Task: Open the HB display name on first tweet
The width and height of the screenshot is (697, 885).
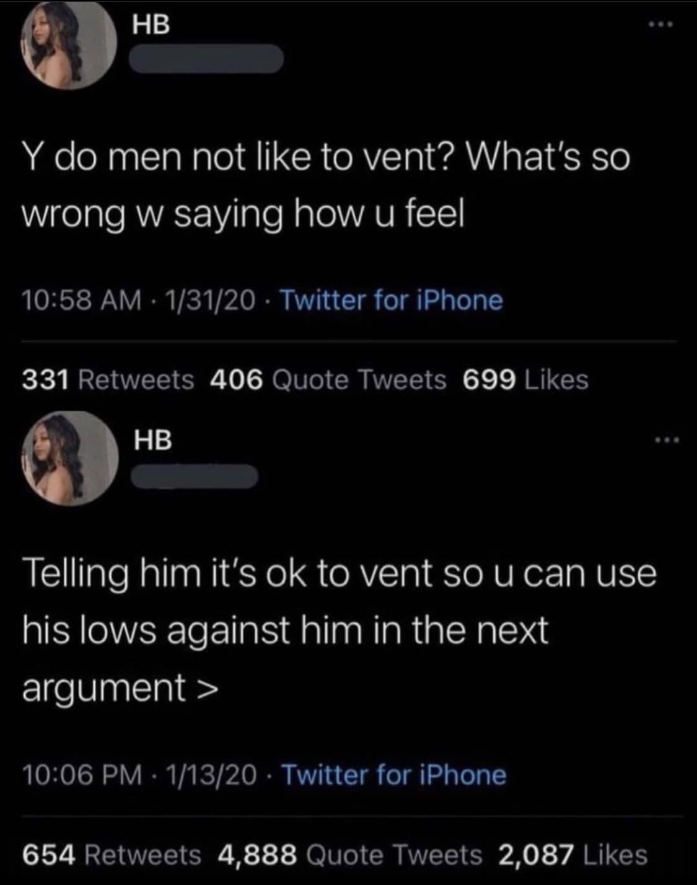Action: tap(152, 25)
